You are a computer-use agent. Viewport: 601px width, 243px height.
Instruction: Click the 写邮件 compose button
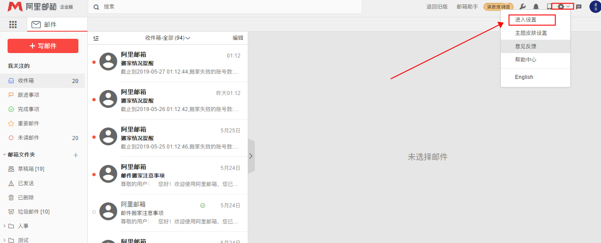coord(43,46)
